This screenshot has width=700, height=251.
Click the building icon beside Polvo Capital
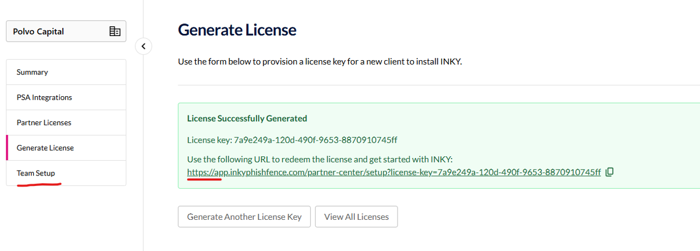pos(115,32)
